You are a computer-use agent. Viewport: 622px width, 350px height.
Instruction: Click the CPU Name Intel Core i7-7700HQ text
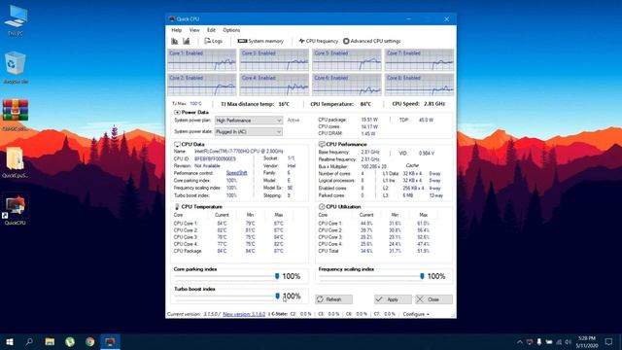click(x=239, y=152)
